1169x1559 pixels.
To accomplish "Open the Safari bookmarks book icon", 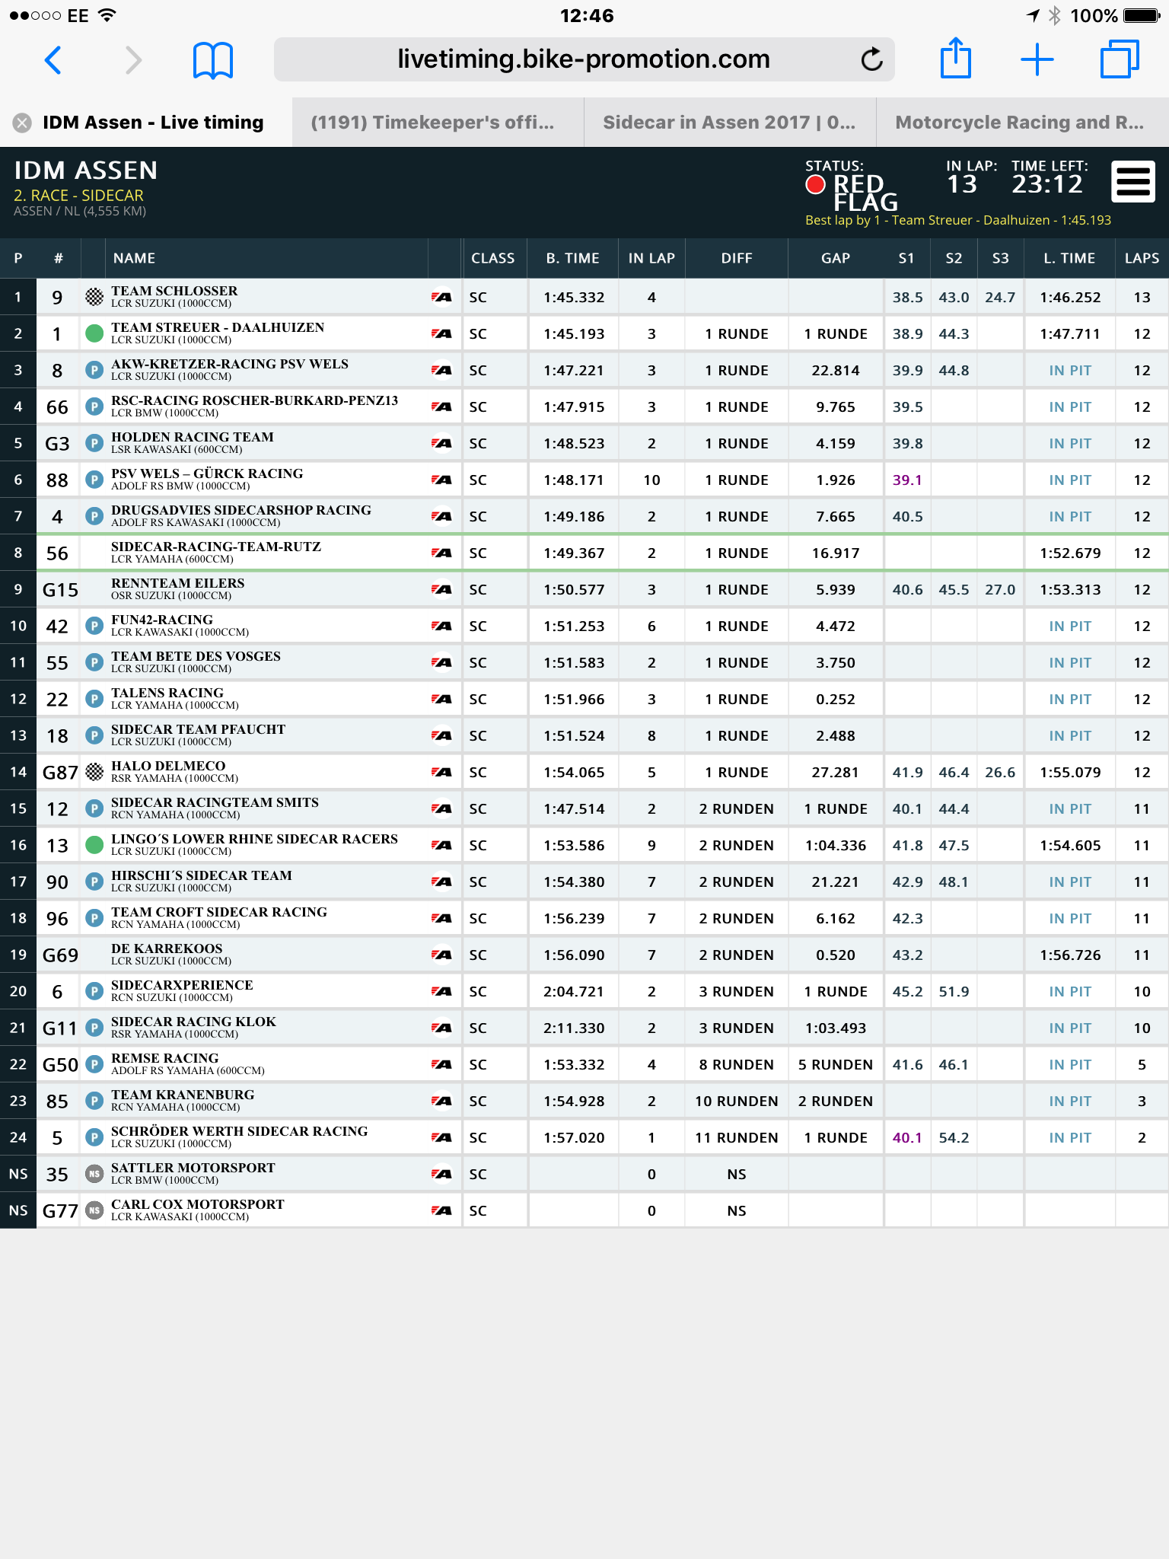I will click(x=213, y=59).
